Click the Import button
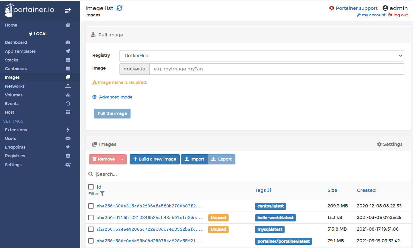 194,159
